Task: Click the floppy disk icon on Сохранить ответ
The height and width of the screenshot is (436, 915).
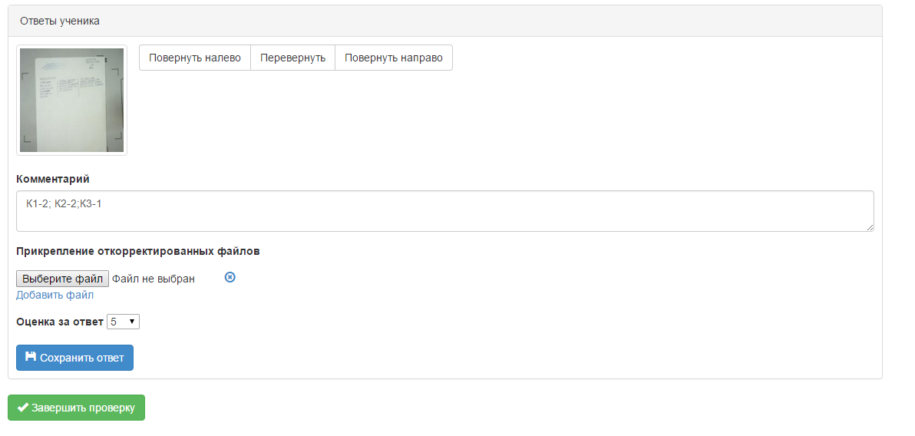Action: (x=31, y=357)
